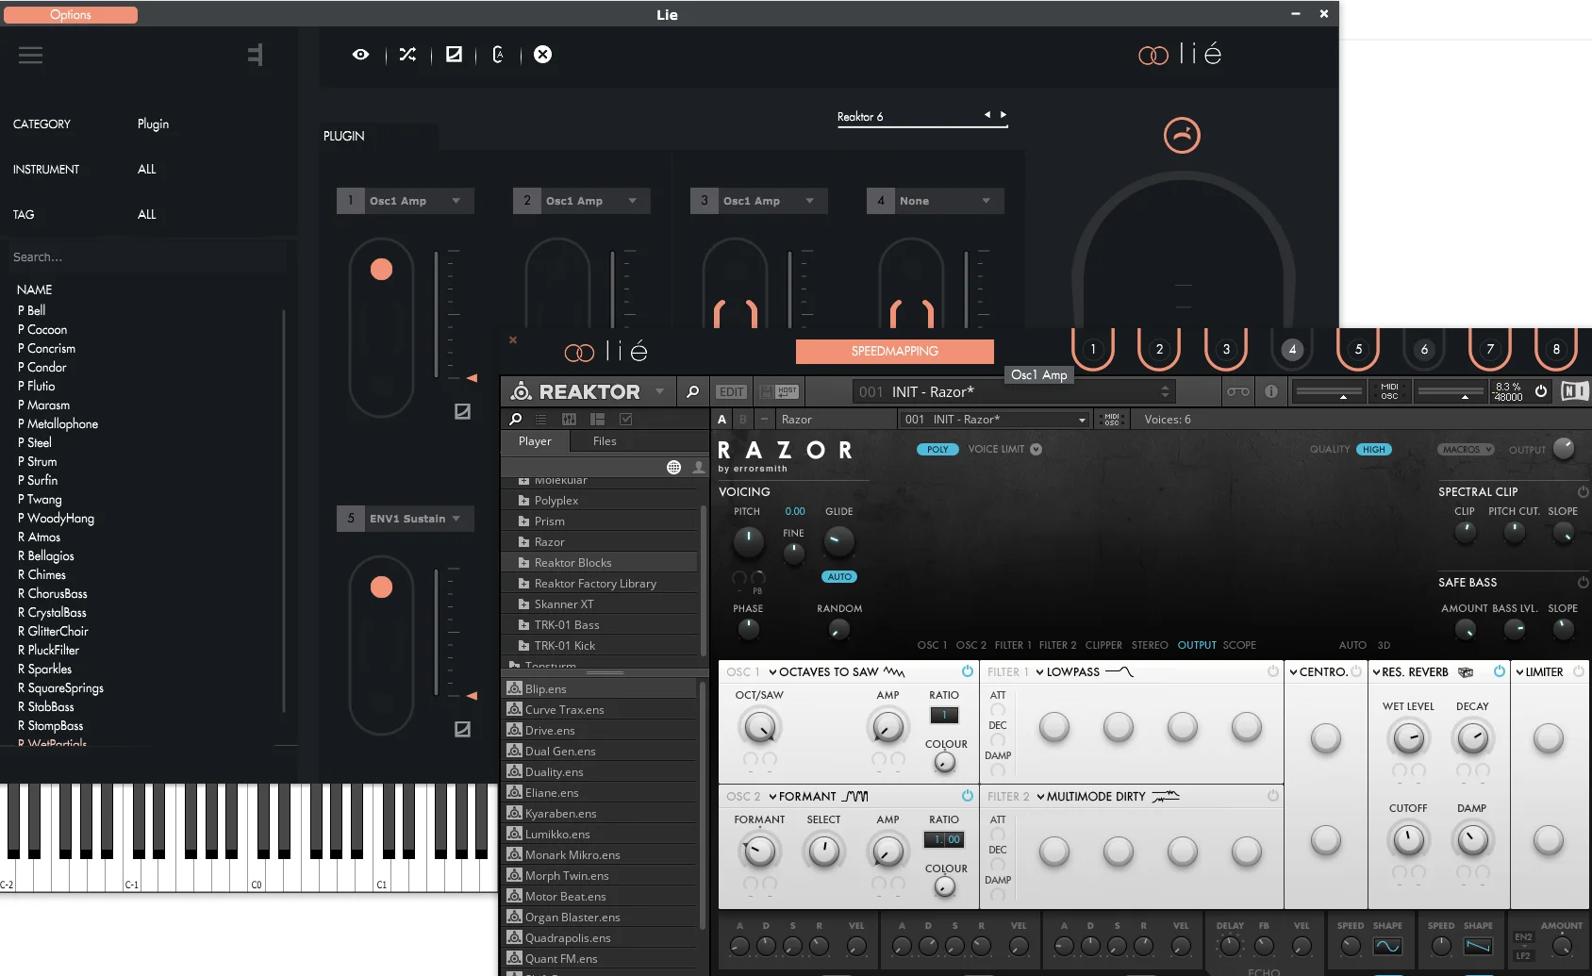Click the Options button
Screen dimensions: 1592x976
[x=71, y=15]
